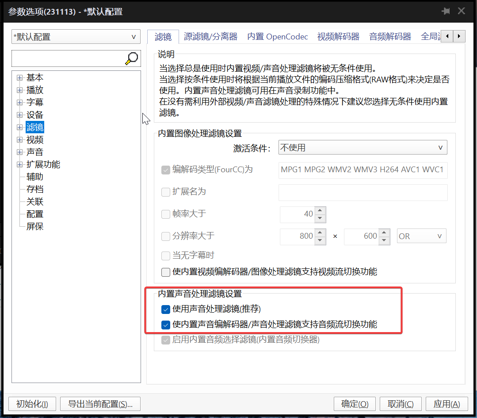The image size is (477, 418).
Task: Apply settings with 应用(A) button
Action: (446, 404)
